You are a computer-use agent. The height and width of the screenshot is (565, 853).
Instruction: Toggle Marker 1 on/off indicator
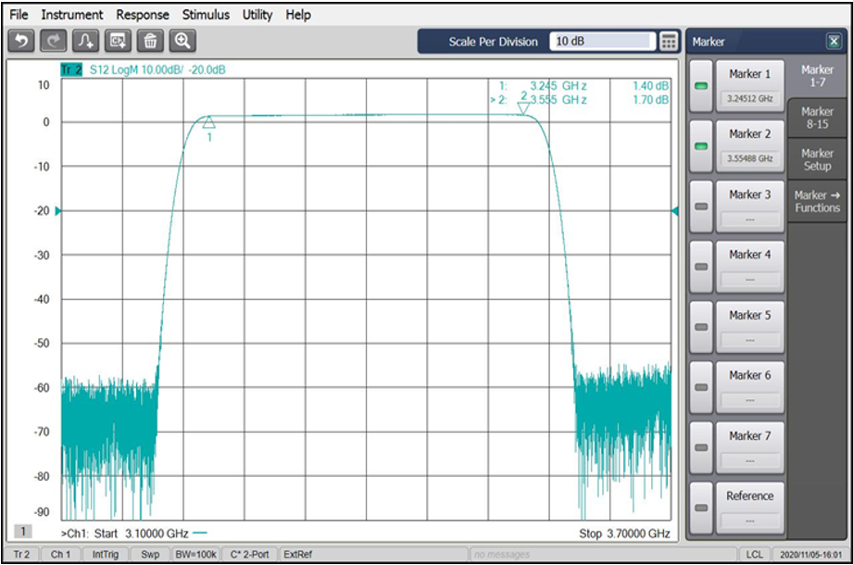coord(702,86)
